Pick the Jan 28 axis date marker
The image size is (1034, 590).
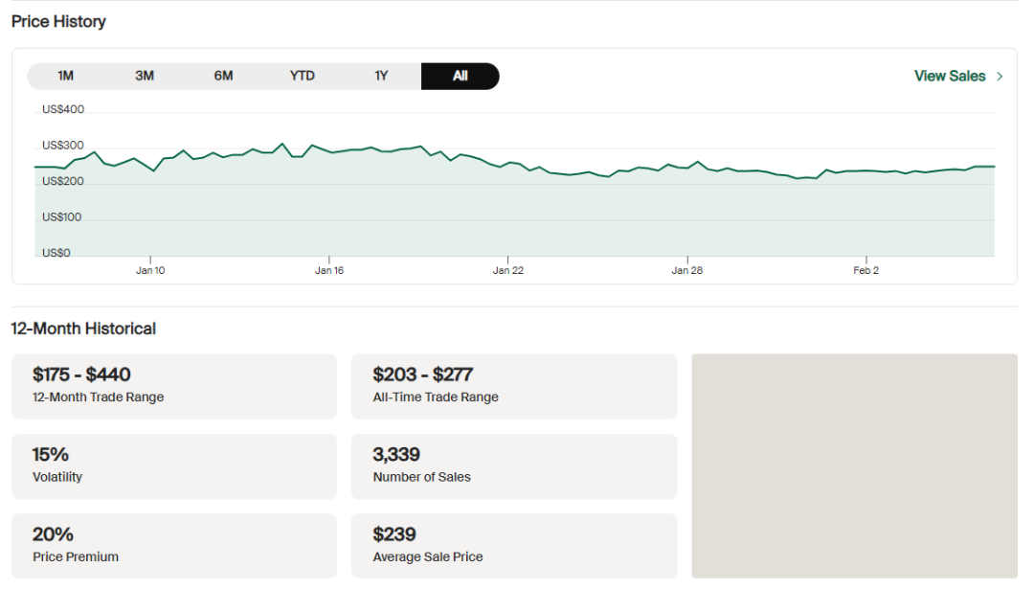tap(687, 271)
